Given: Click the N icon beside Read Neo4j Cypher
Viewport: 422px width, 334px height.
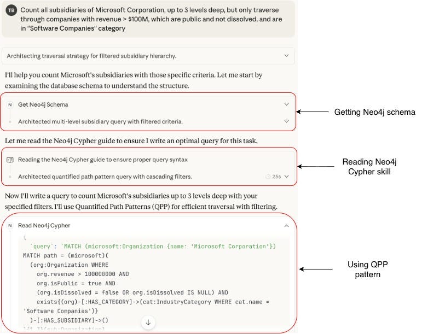Looking at the screenshot, I should tap(10, 225).
